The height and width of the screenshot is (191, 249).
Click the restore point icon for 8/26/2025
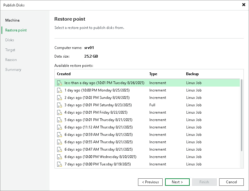point(60,83)
